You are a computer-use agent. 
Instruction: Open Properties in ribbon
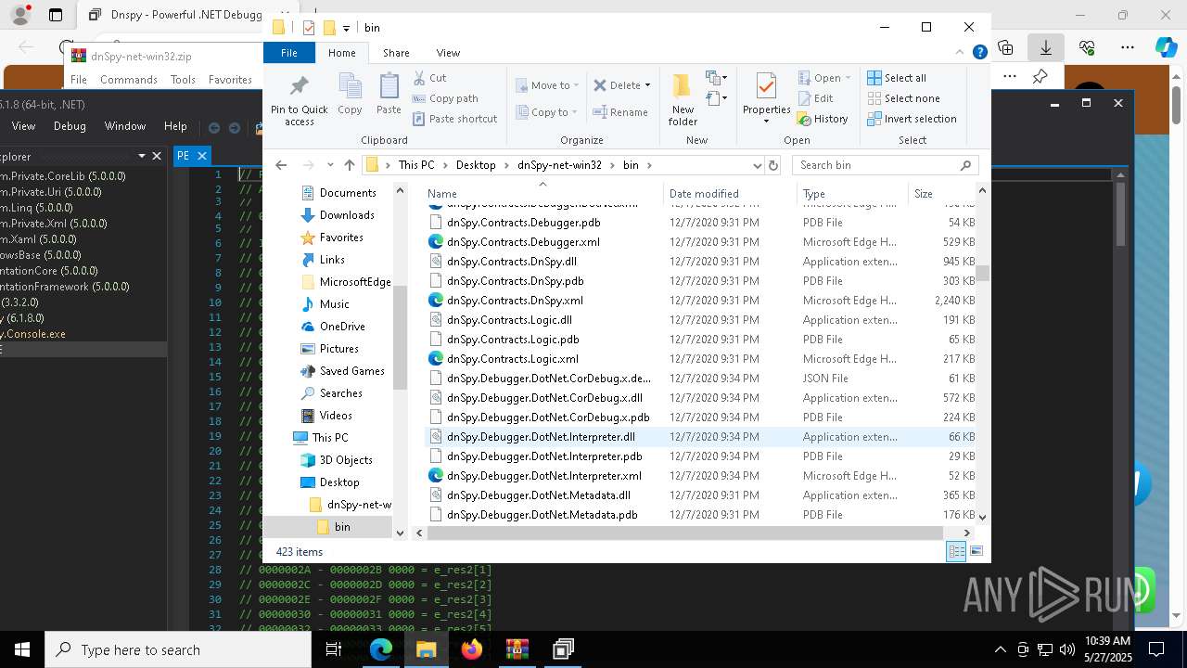click(766, 99)
